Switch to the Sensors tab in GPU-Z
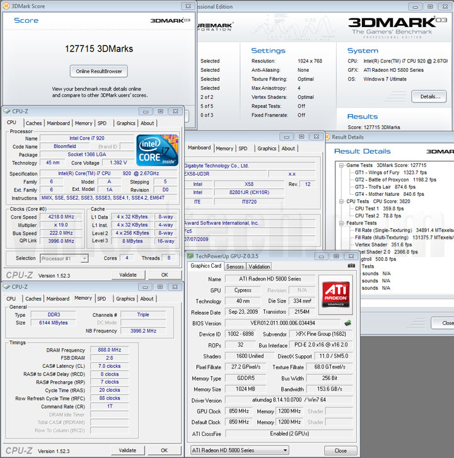This screenshot has height=458, width=454. point(235,266)
